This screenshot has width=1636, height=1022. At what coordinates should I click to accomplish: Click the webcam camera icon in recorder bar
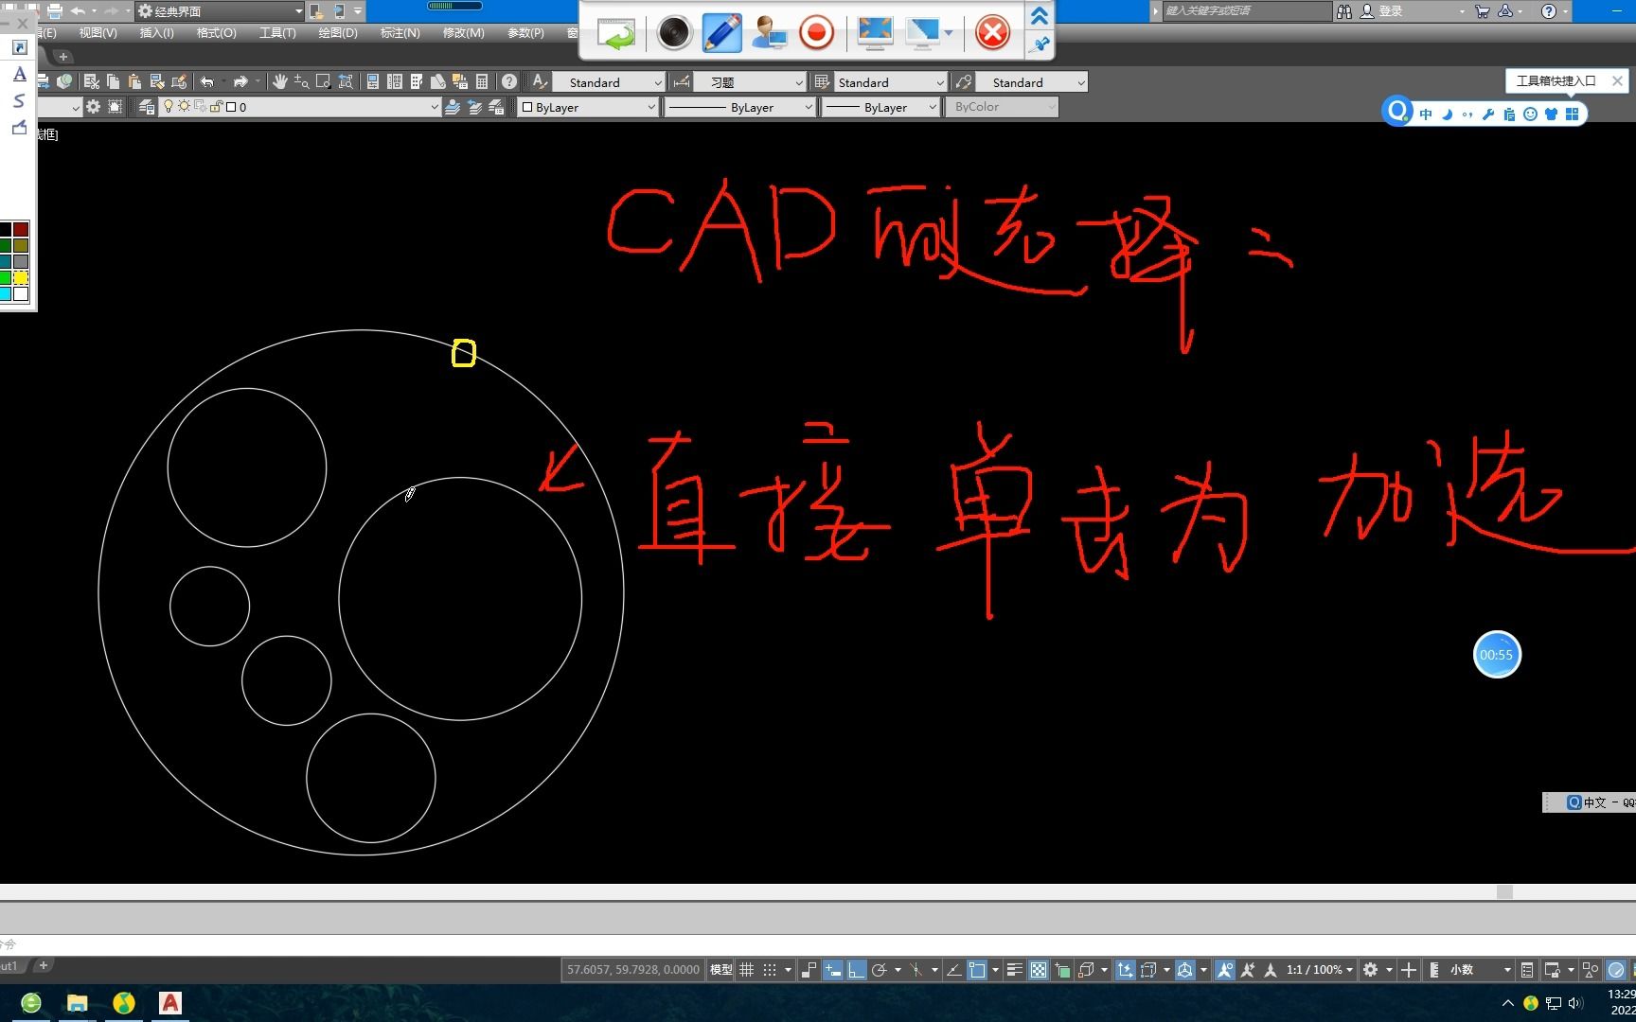pyautogui.click(x=674, y=33)
